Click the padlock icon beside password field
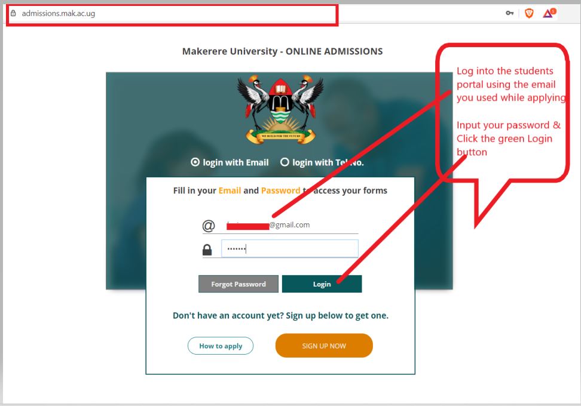The width and height of the screenshot is (581, 406). click(207, 250)
